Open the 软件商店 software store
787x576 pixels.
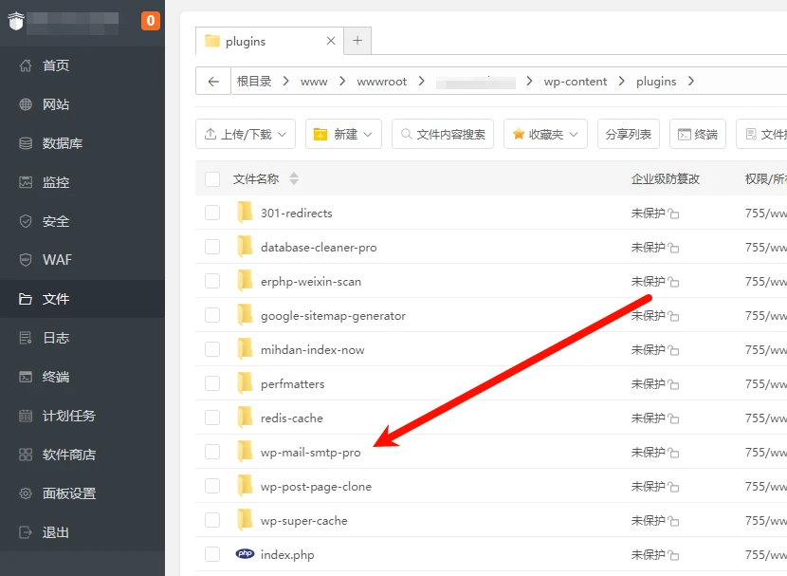[x=66, y=454]
